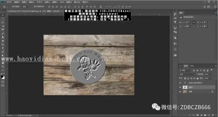Click the foreground black color swatch
Screen dimensions: 218x117
[2, 76]
